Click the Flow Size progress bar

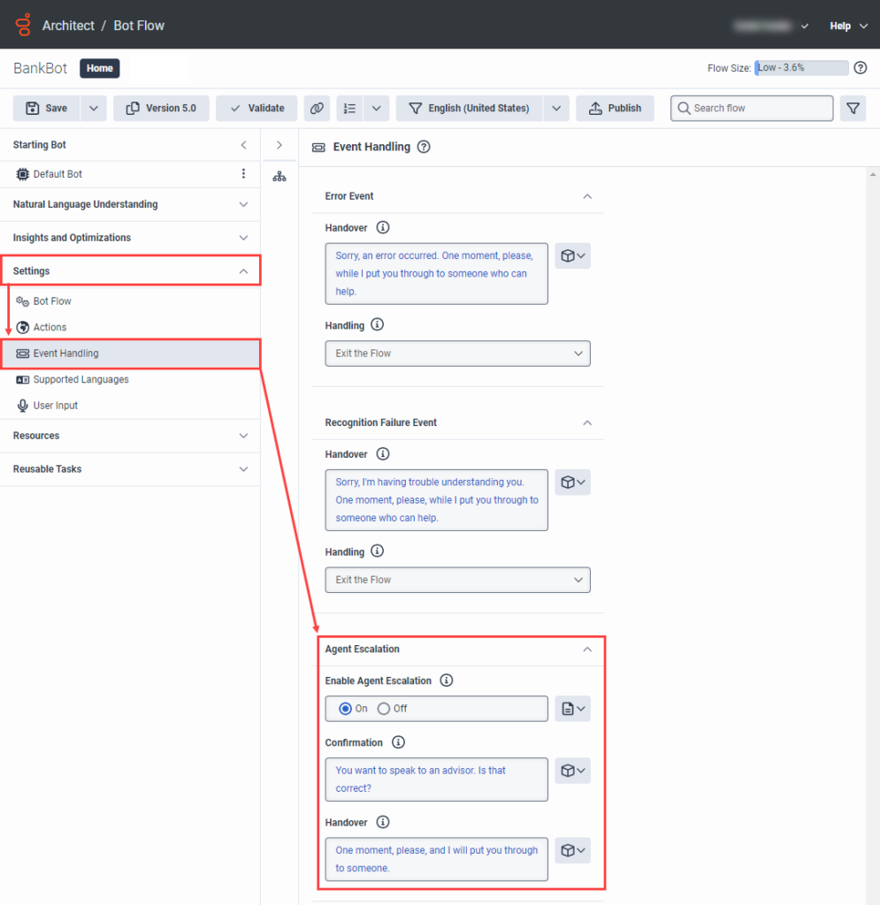(x=800, y=68)
